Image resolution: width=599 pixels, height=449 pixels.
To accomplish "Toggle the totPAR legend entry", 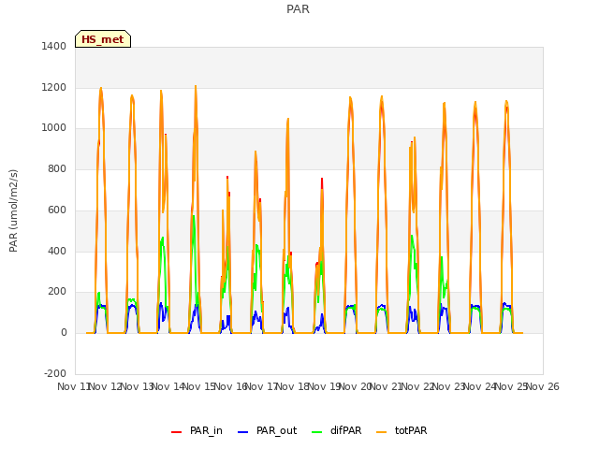I will [x=402, y=430].
